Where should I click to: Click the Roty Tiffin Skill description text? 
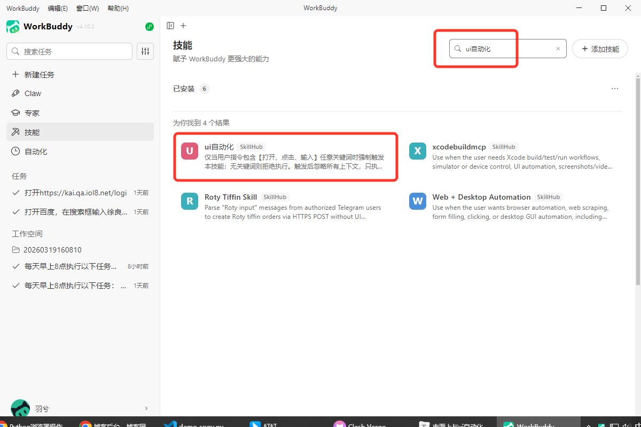tap(293, 212)
